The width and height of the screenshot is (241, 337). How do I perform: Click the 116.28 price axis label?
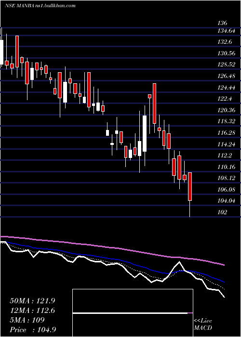[x=227, y=132]
